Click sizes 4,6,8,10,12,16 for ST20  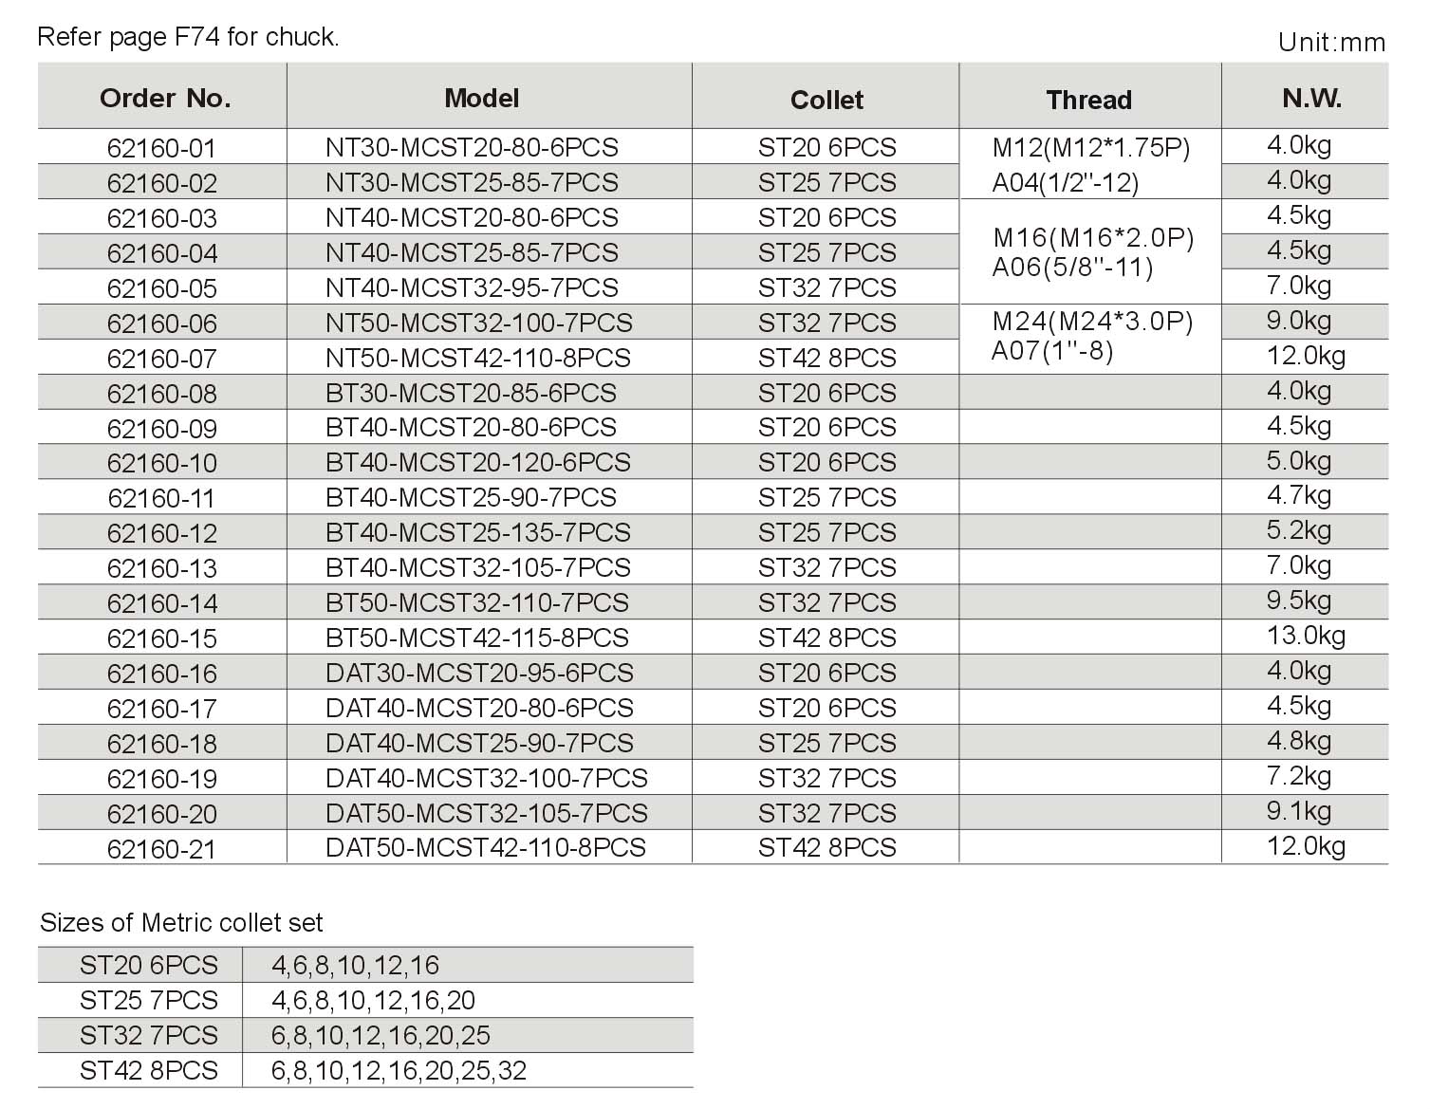(x=356, y=967)
